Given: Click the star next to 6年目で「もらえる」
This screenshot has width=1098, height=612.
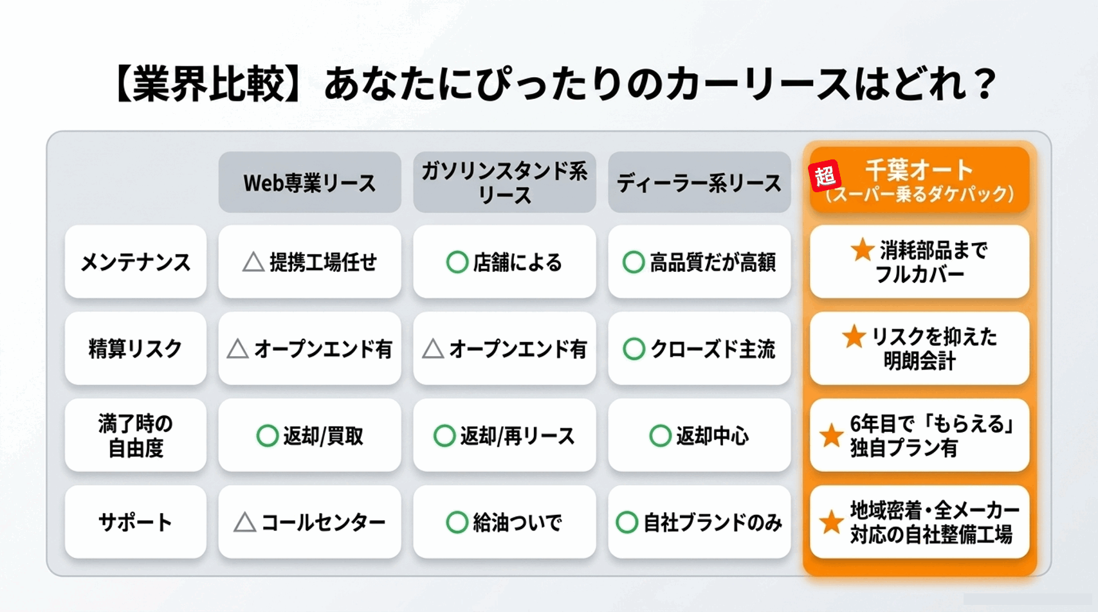Looking at the screenshot, I should pos(831,436).
